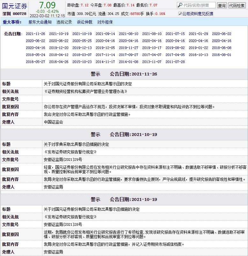
Task: Open announcement date 2016-04-26
Action: [x=59, y=62]
